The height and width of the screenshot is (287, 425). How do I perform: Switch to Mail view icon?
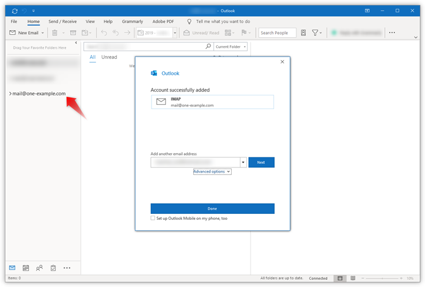tap(12, 268)
